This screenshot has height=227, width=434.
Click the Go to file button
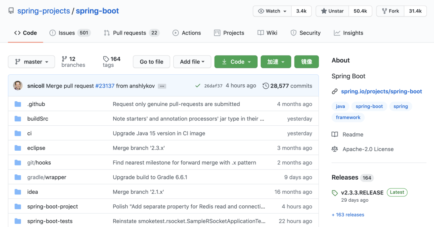click(151, 62)
